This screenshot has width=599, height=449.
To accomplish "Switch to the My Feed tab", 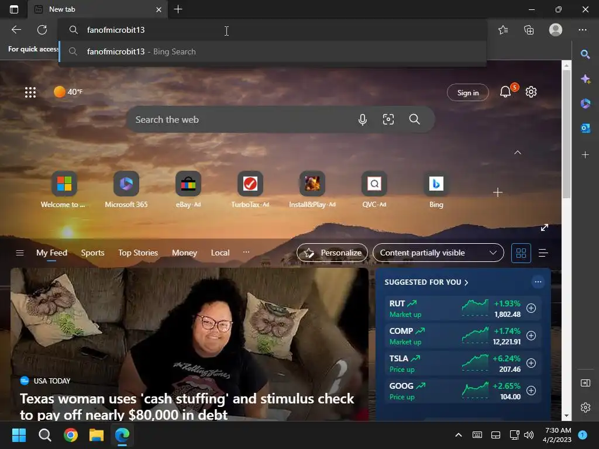I will click(51, 253).
